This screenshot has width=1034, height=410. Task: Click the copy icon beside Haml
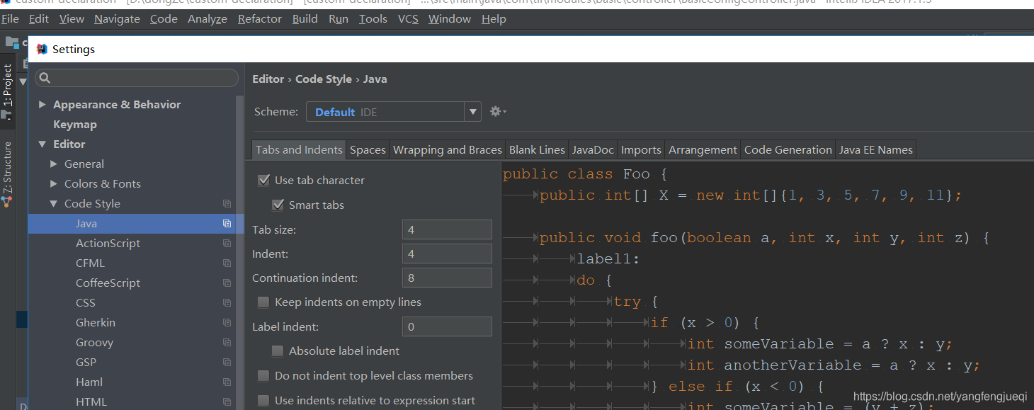(x=227, y=382)
